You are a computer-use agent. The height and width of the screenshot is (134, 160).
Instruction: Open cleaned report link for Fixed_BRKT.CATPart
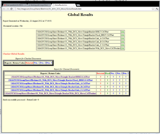click(50, 80)
